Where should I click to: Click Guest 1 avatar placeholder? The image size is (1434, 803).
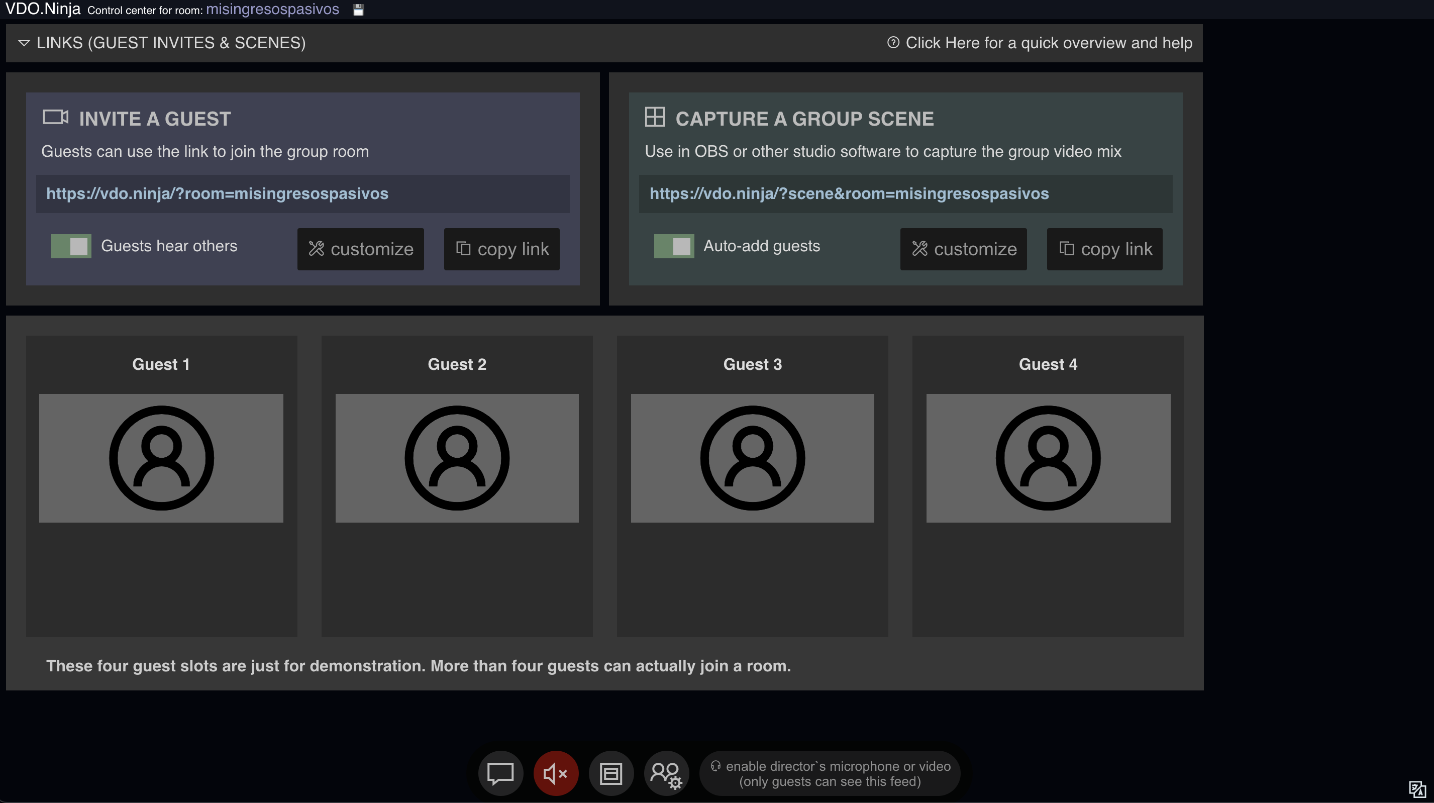pos(161,458)
